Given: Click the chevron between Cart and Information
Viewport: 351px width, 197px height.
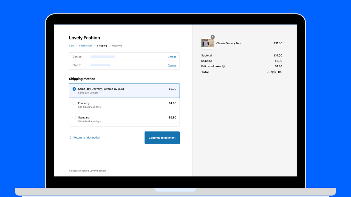Looking at the screenshot, I should point(76,45).
